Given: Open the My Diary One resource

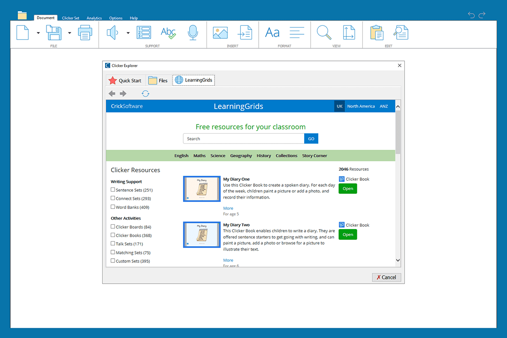Looking at the screenshot, I should pos(347,189).
